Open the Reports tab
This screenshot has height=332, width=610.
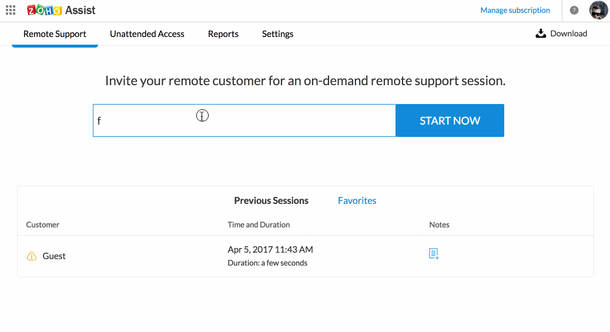pyautogui.click(x=223, y=34)
